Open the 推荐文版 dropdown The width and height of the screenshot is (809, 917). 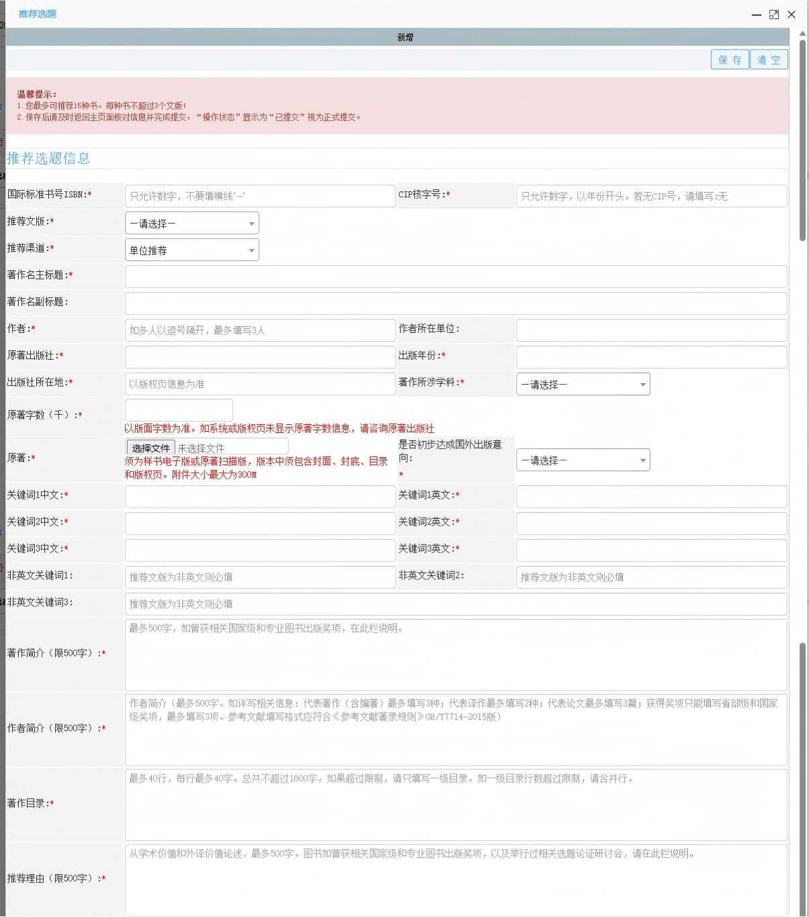pyautogui.click(x=191, y=224)
